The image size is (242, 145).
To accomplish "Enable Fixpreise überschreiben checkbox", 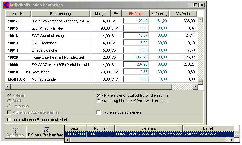I will pyautogui.click(x=98, y=112).
